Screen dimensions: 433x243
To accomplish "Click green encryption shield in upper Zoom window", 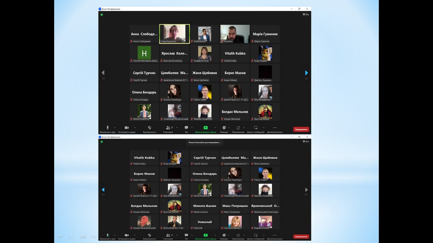I will pos(102,15).
